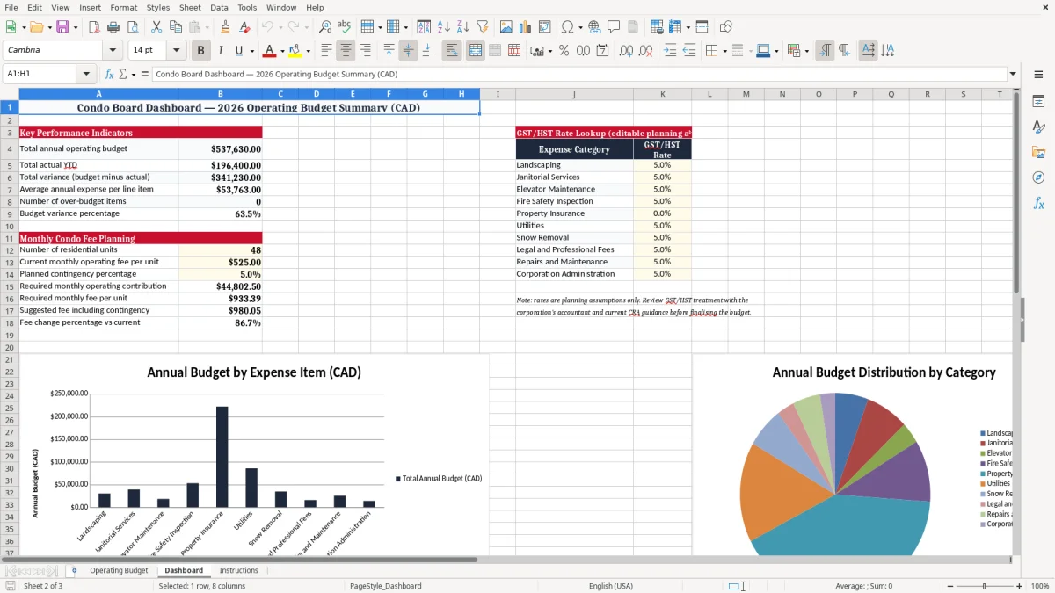The width and height of the screenshot is (1055, 593).
Task: Open sidebar Properties panel icon
Action: 1038,101
